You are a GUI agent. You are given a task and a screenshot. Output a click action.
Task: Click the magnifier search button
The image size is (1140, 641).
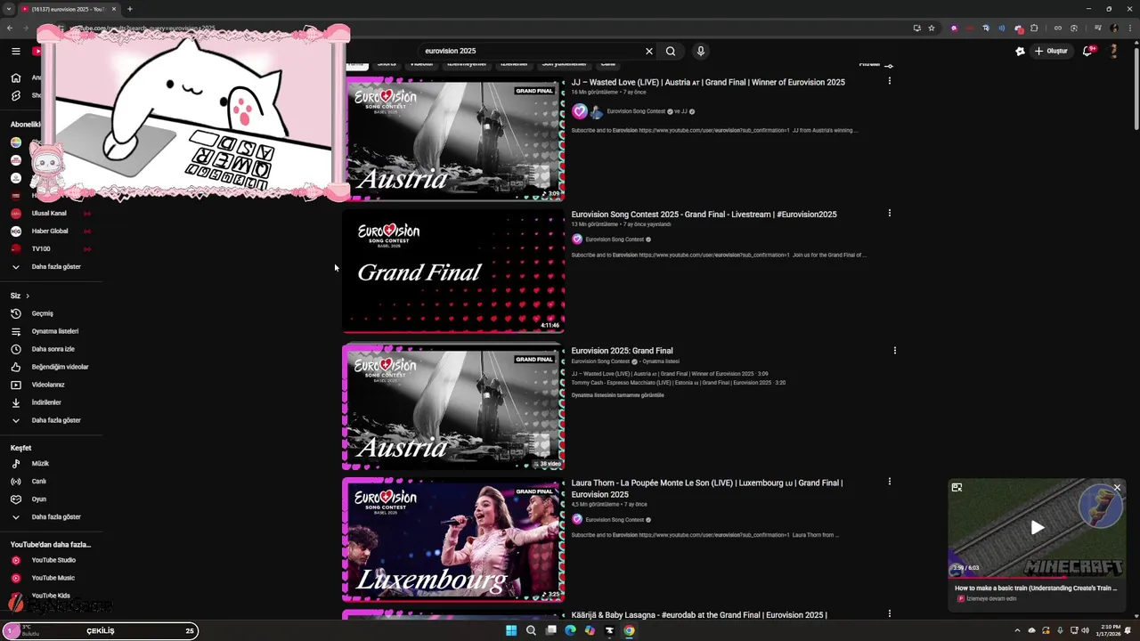pyautogui.click(x=671, y=51)
